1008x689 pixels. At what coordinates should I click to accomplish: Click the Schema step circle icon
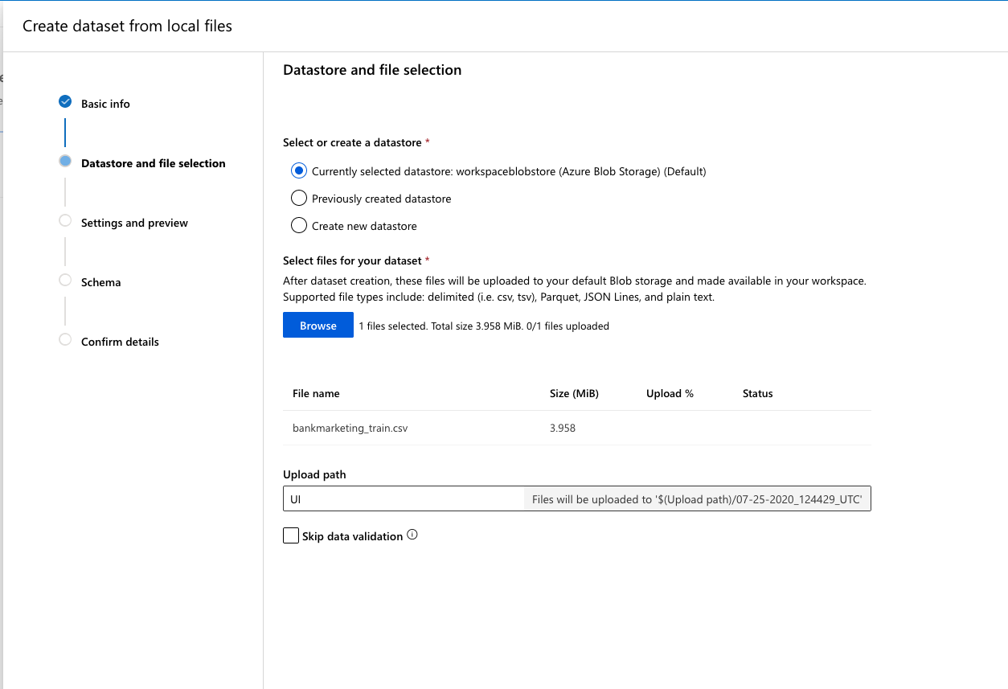pyautogui.click(x=65, y=281)
